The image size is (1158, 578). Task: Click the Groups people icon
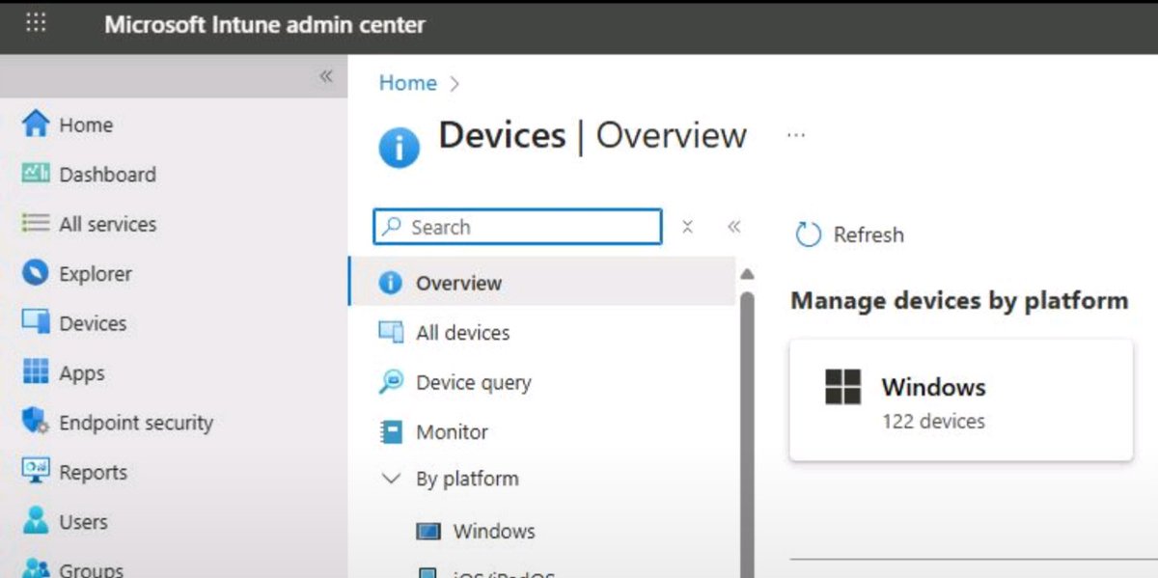[x=36, y=568]
